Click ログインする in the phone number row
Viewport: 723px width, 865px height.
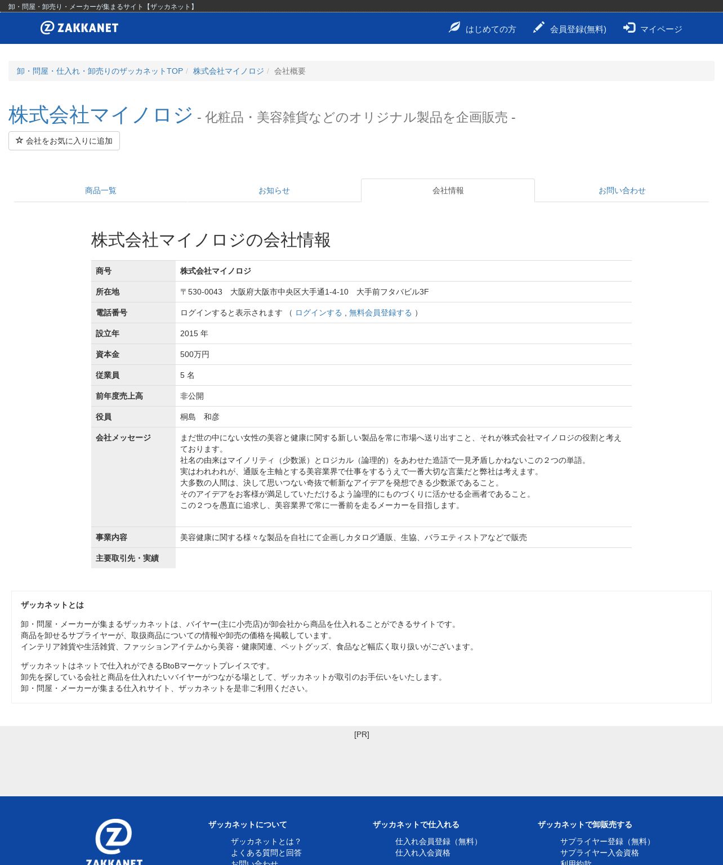point(319,313)
